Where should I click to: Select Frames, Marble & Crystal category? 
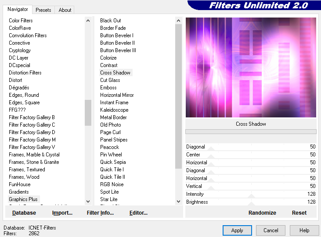(34, 155)
